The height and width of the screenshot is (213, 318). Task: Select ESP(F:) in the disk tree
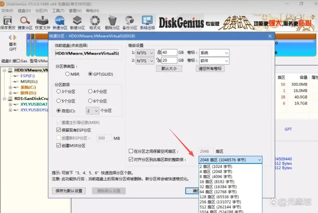(x=27, y=76)
